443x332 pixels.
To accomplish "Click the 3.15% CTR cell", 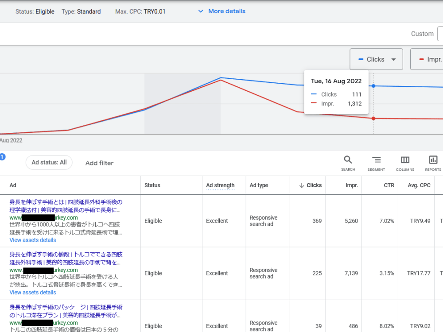I will (387, 273).
